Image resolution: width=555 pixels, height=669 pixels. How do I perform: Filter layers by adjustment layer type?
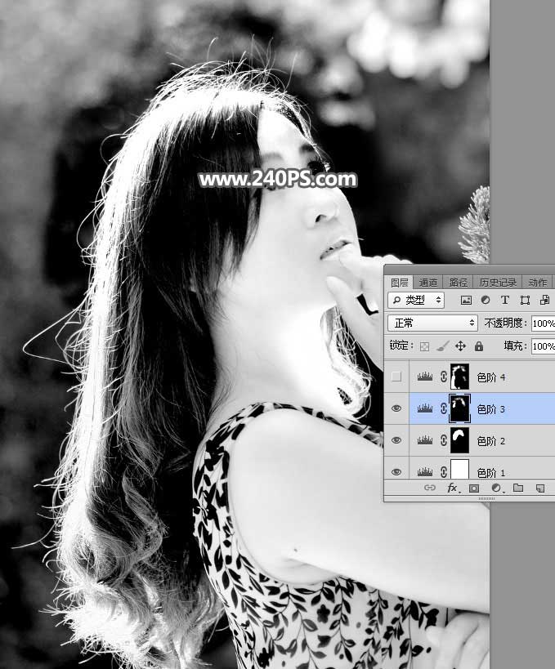(486, 301)
